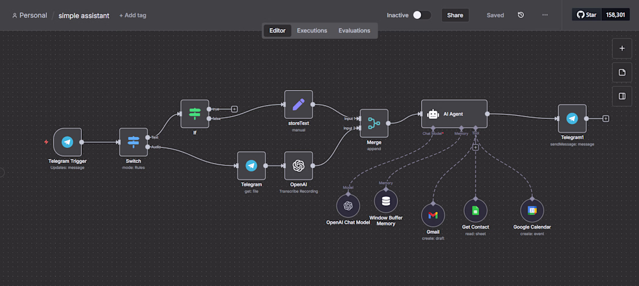Click the 'create: draft' Gmail subtitle
The image size is (639, 286).
(x=433, y=238)
